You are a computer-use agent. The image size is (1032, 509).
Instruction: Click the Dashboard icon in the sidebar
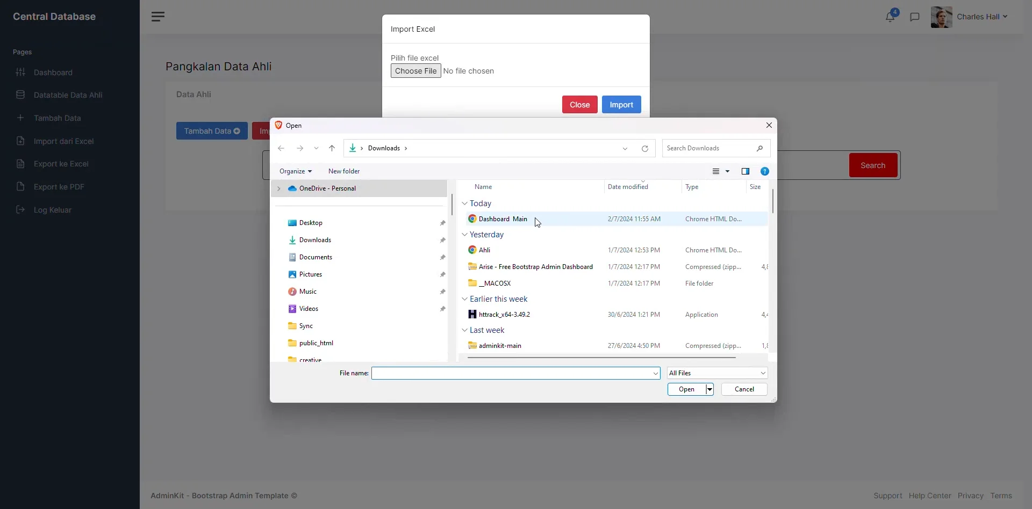[20, 72]
